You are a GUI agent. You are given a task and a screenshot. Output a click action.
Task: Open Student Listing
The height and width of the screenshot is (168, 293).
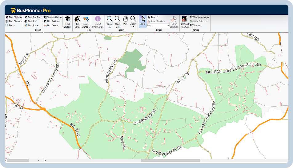click(x=53, y=17)
